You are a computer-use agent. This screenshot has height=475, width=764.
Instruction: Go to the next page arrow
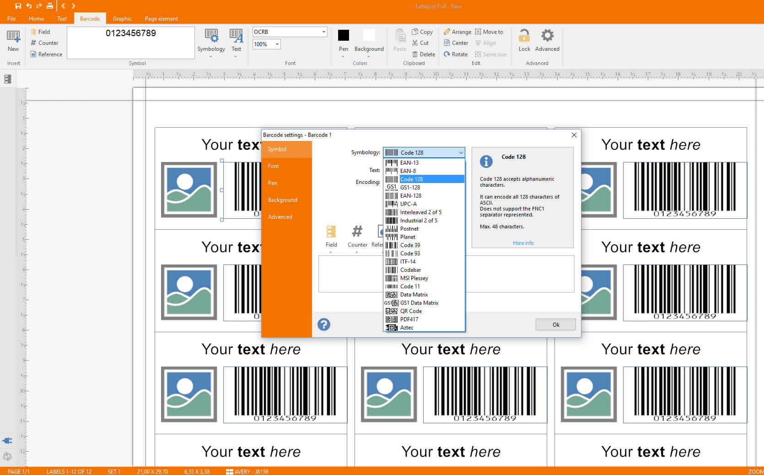tap(73, 6)
